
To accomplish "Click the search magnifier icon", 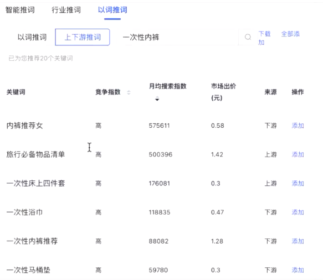I will [248, 37].
